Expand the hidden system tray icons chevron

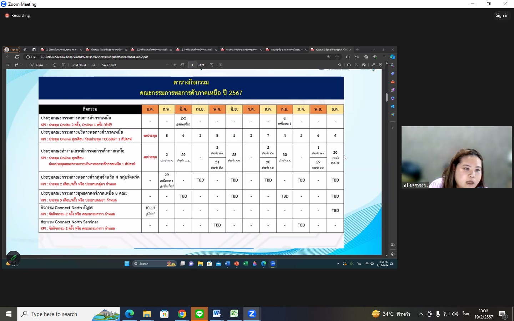tap(420, 314)
